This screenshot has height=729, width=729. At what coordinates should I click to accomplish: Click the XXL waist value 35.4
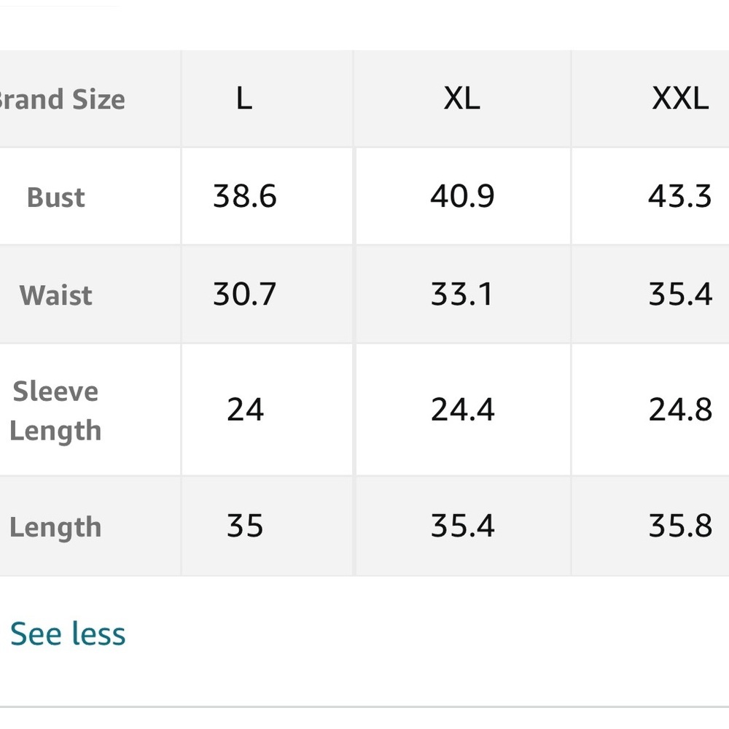click(x=679, y=294)
